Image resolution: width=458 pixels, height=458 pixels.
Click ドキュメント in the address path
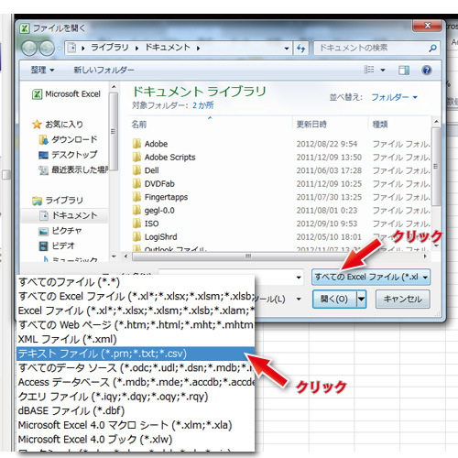click(168, 48)
